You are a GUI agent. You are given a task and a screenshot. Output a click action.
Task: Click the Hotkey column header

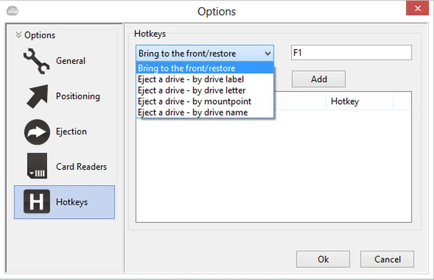(344, 101)
